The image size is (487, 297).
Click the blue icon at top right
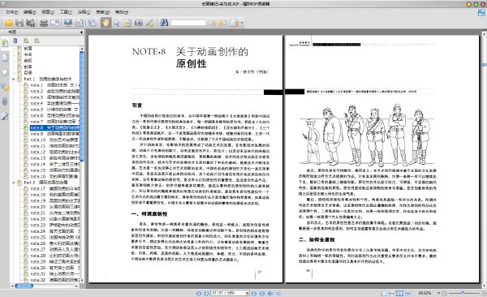pos(481,12)
